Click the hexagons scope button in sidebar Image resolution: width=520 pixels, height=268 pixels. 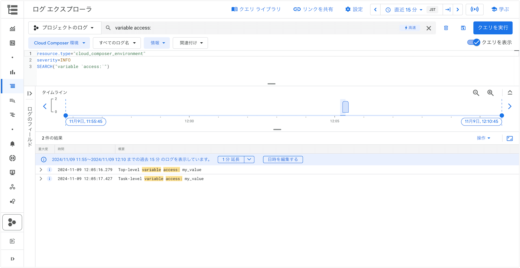tap(12, 222)
